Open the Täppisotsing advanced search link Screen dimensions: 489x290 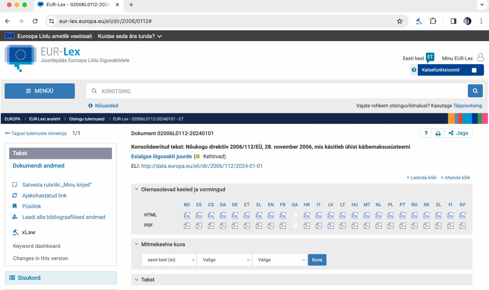tap(467, 106)
